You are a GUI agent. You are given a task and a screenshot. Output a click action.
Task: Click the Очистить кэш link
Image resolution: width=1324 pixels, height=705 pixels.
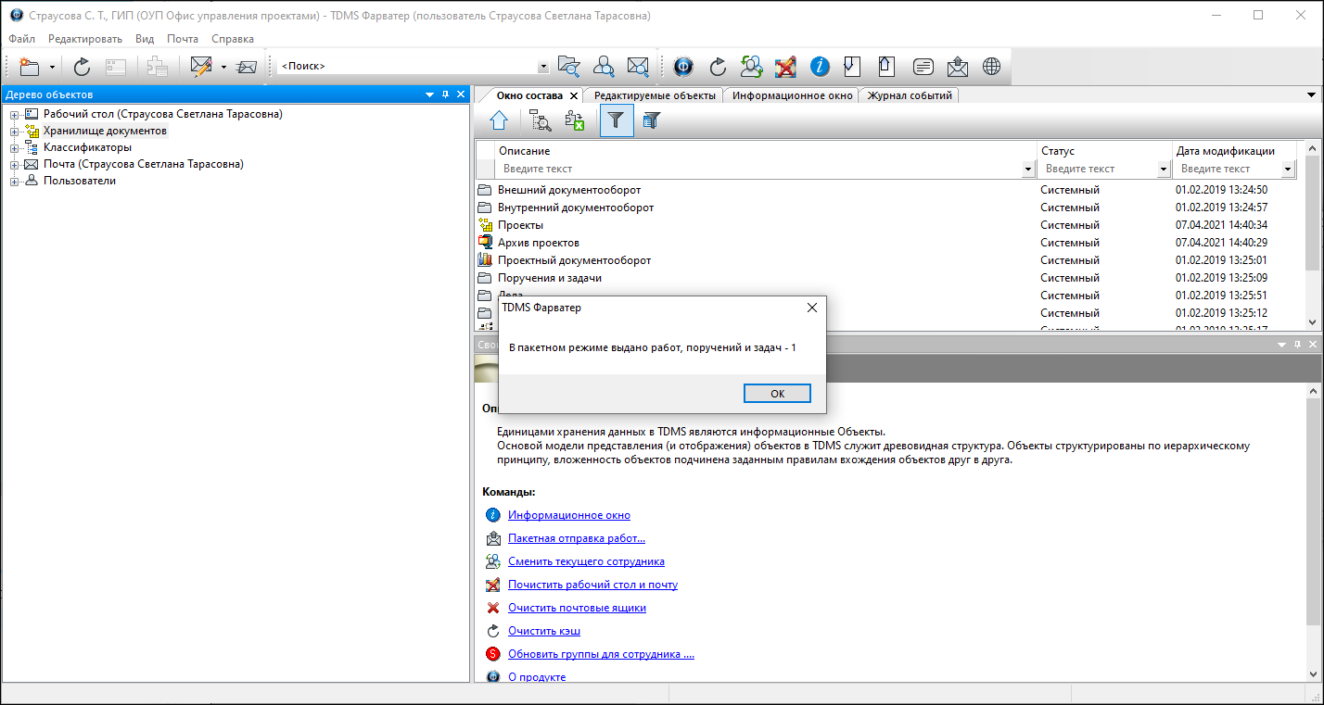coord(544,631)
